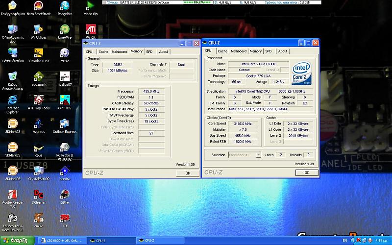Open SPD tab in left CPU-Z window
This screenshot has height=245, width=392.
pyautogui.click(x=149, y=52)
